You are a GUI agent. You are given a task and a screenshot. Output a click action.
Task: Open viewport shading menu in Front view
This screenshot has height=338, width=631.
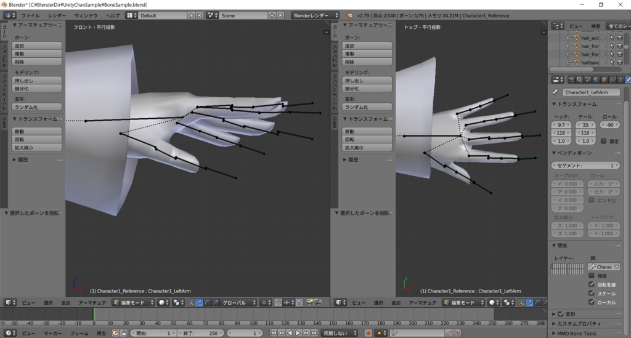162,302
